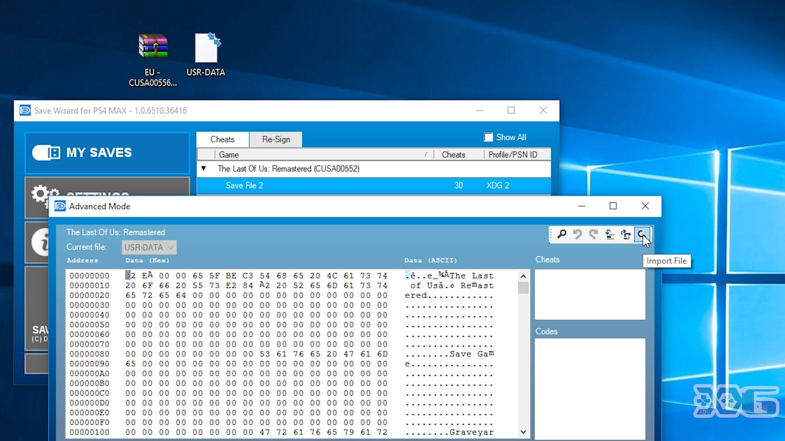
Task: Expand the The Last Of Us Remastered tree item
Action: [x=204, y=168]
